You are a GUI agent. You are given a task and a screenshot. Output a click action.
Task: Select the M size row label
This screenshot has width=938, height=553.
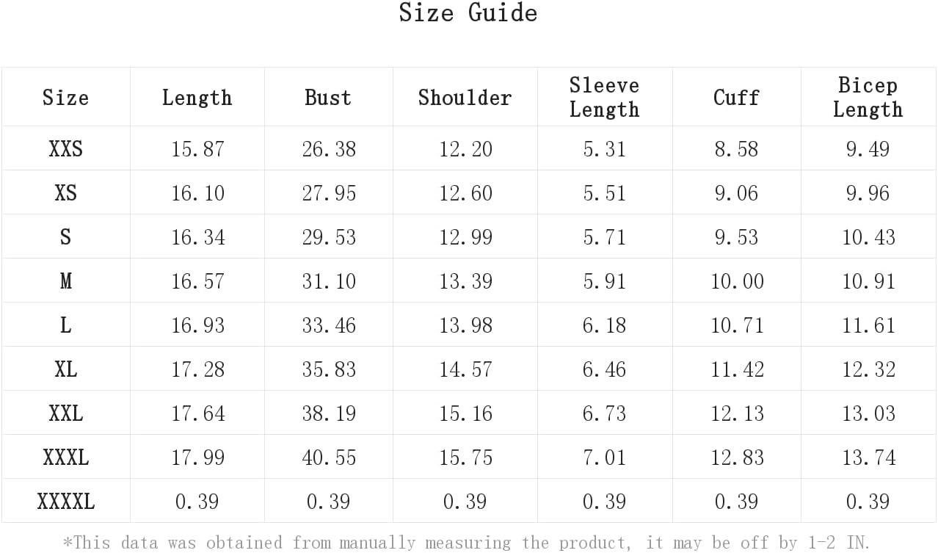coord(65,281)
